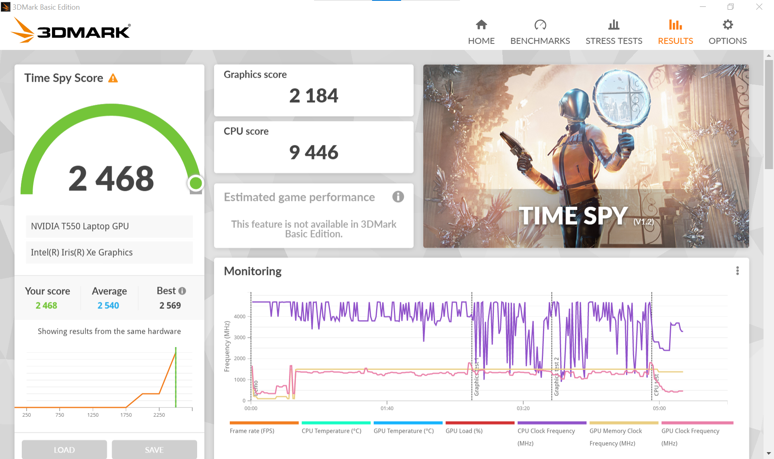Click the 3DMark logo
This screenshot has height=459, width=774.
[x=71, y=31]
